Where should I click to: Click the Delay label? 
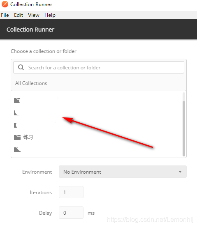pos(45,213)
